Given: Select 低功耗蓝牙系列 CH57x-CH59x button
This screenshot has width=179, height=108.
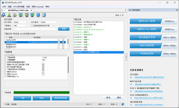Looking at the screenshot, I should tap(153, 37).
